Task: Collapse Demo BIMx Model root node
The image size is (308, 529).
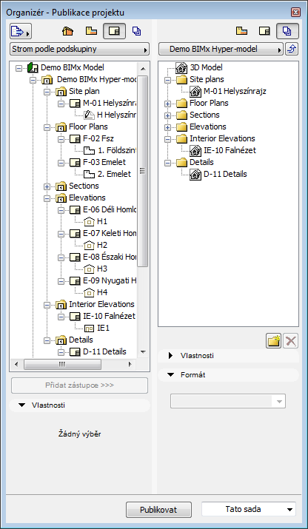Action: click(19, 68)
